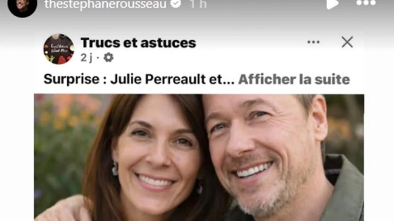Click the thestephanerousseau username
This screenshot has width=394, height=221.
pos(105,4)
